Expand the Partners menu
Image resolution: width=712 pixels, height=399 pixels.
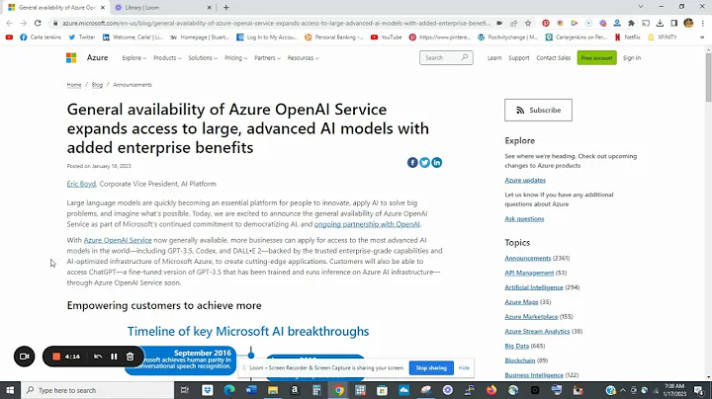click(267, 58)
